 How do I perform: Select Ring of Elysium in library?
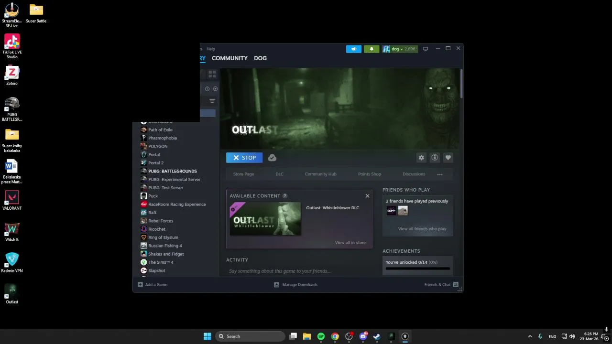[x=163, y=237]
